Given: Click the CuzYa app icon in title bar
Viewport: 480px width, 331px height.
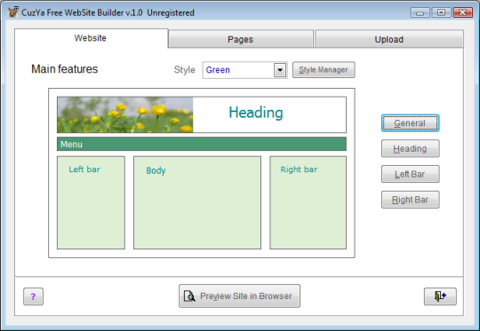Looking at the screenshot, I should coord(12,12).
